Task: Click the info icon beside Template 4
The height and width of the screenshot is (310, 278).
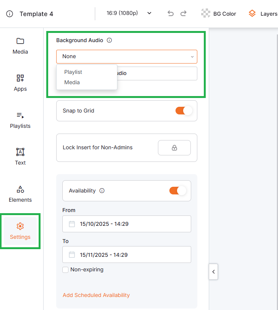Action: coord(10,14)
